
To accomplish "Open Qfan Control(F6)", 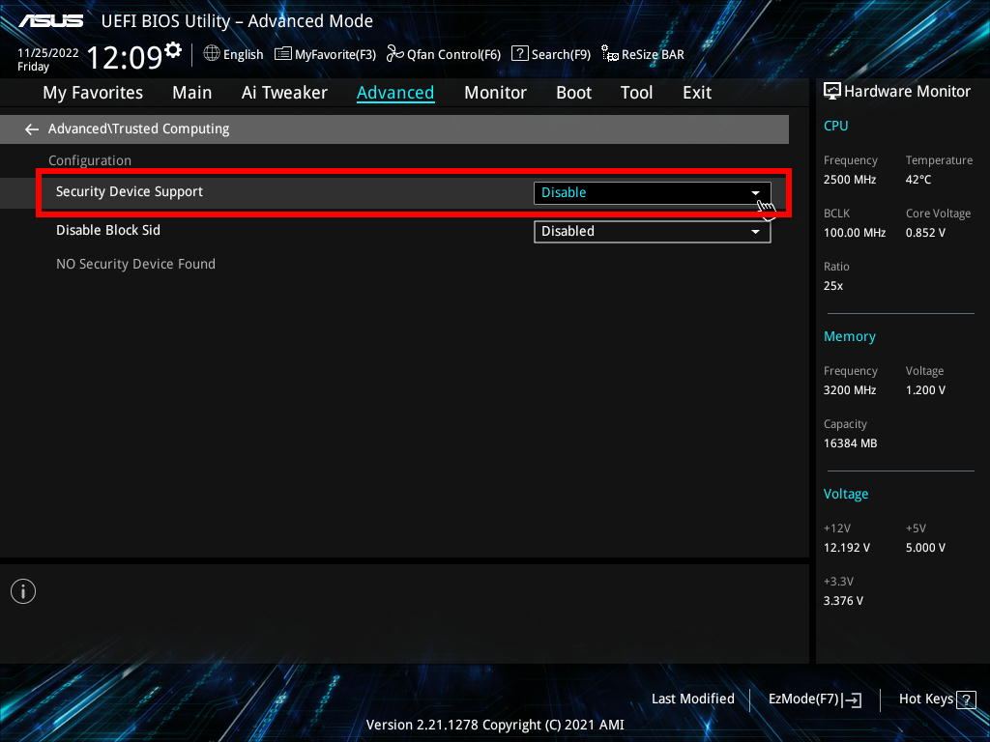I will (444, 54).
